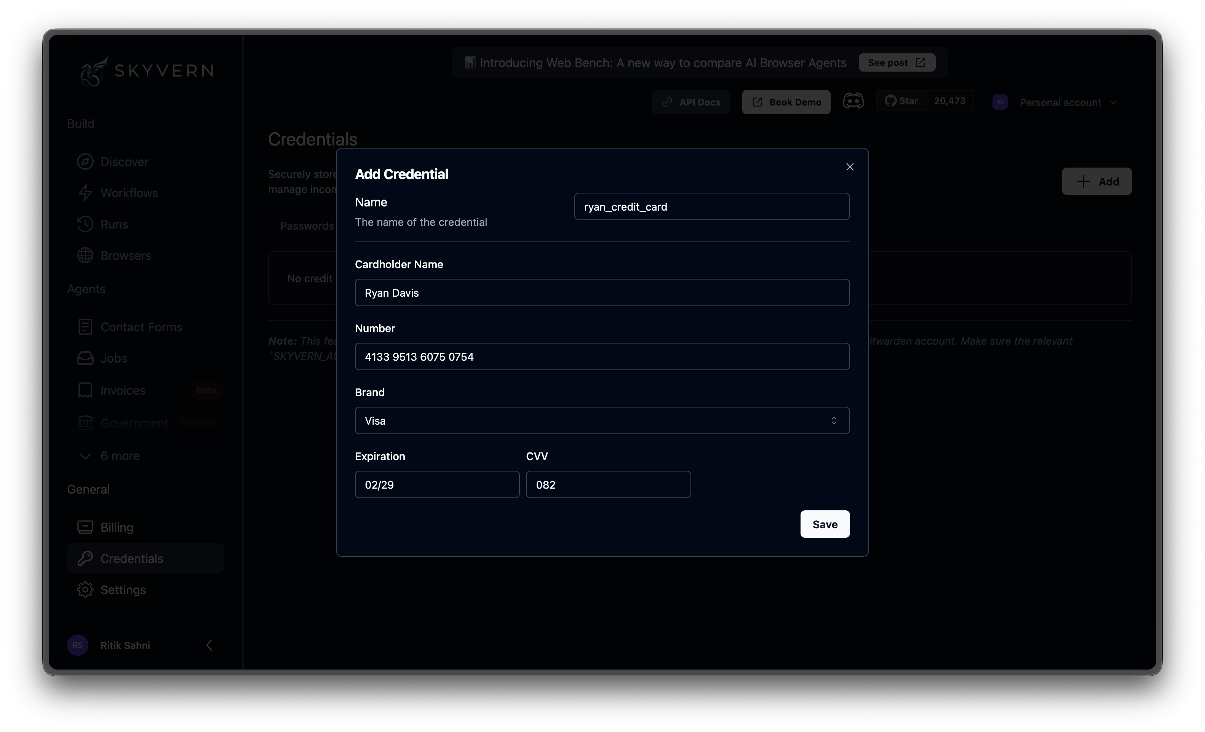Edit the credential Name field
Image resolution: width=1205 pixels, height=732 pixels.
tap(711, 206)
